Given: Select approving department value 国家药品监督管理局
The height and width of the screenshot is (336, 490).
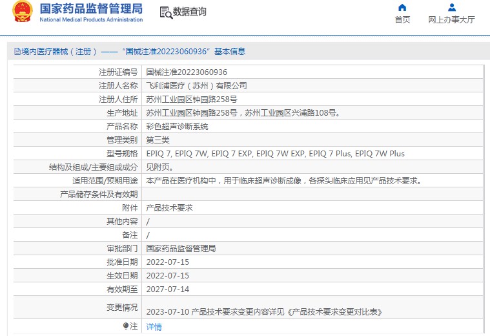Looking at the screenshot, I should (181, 248).
